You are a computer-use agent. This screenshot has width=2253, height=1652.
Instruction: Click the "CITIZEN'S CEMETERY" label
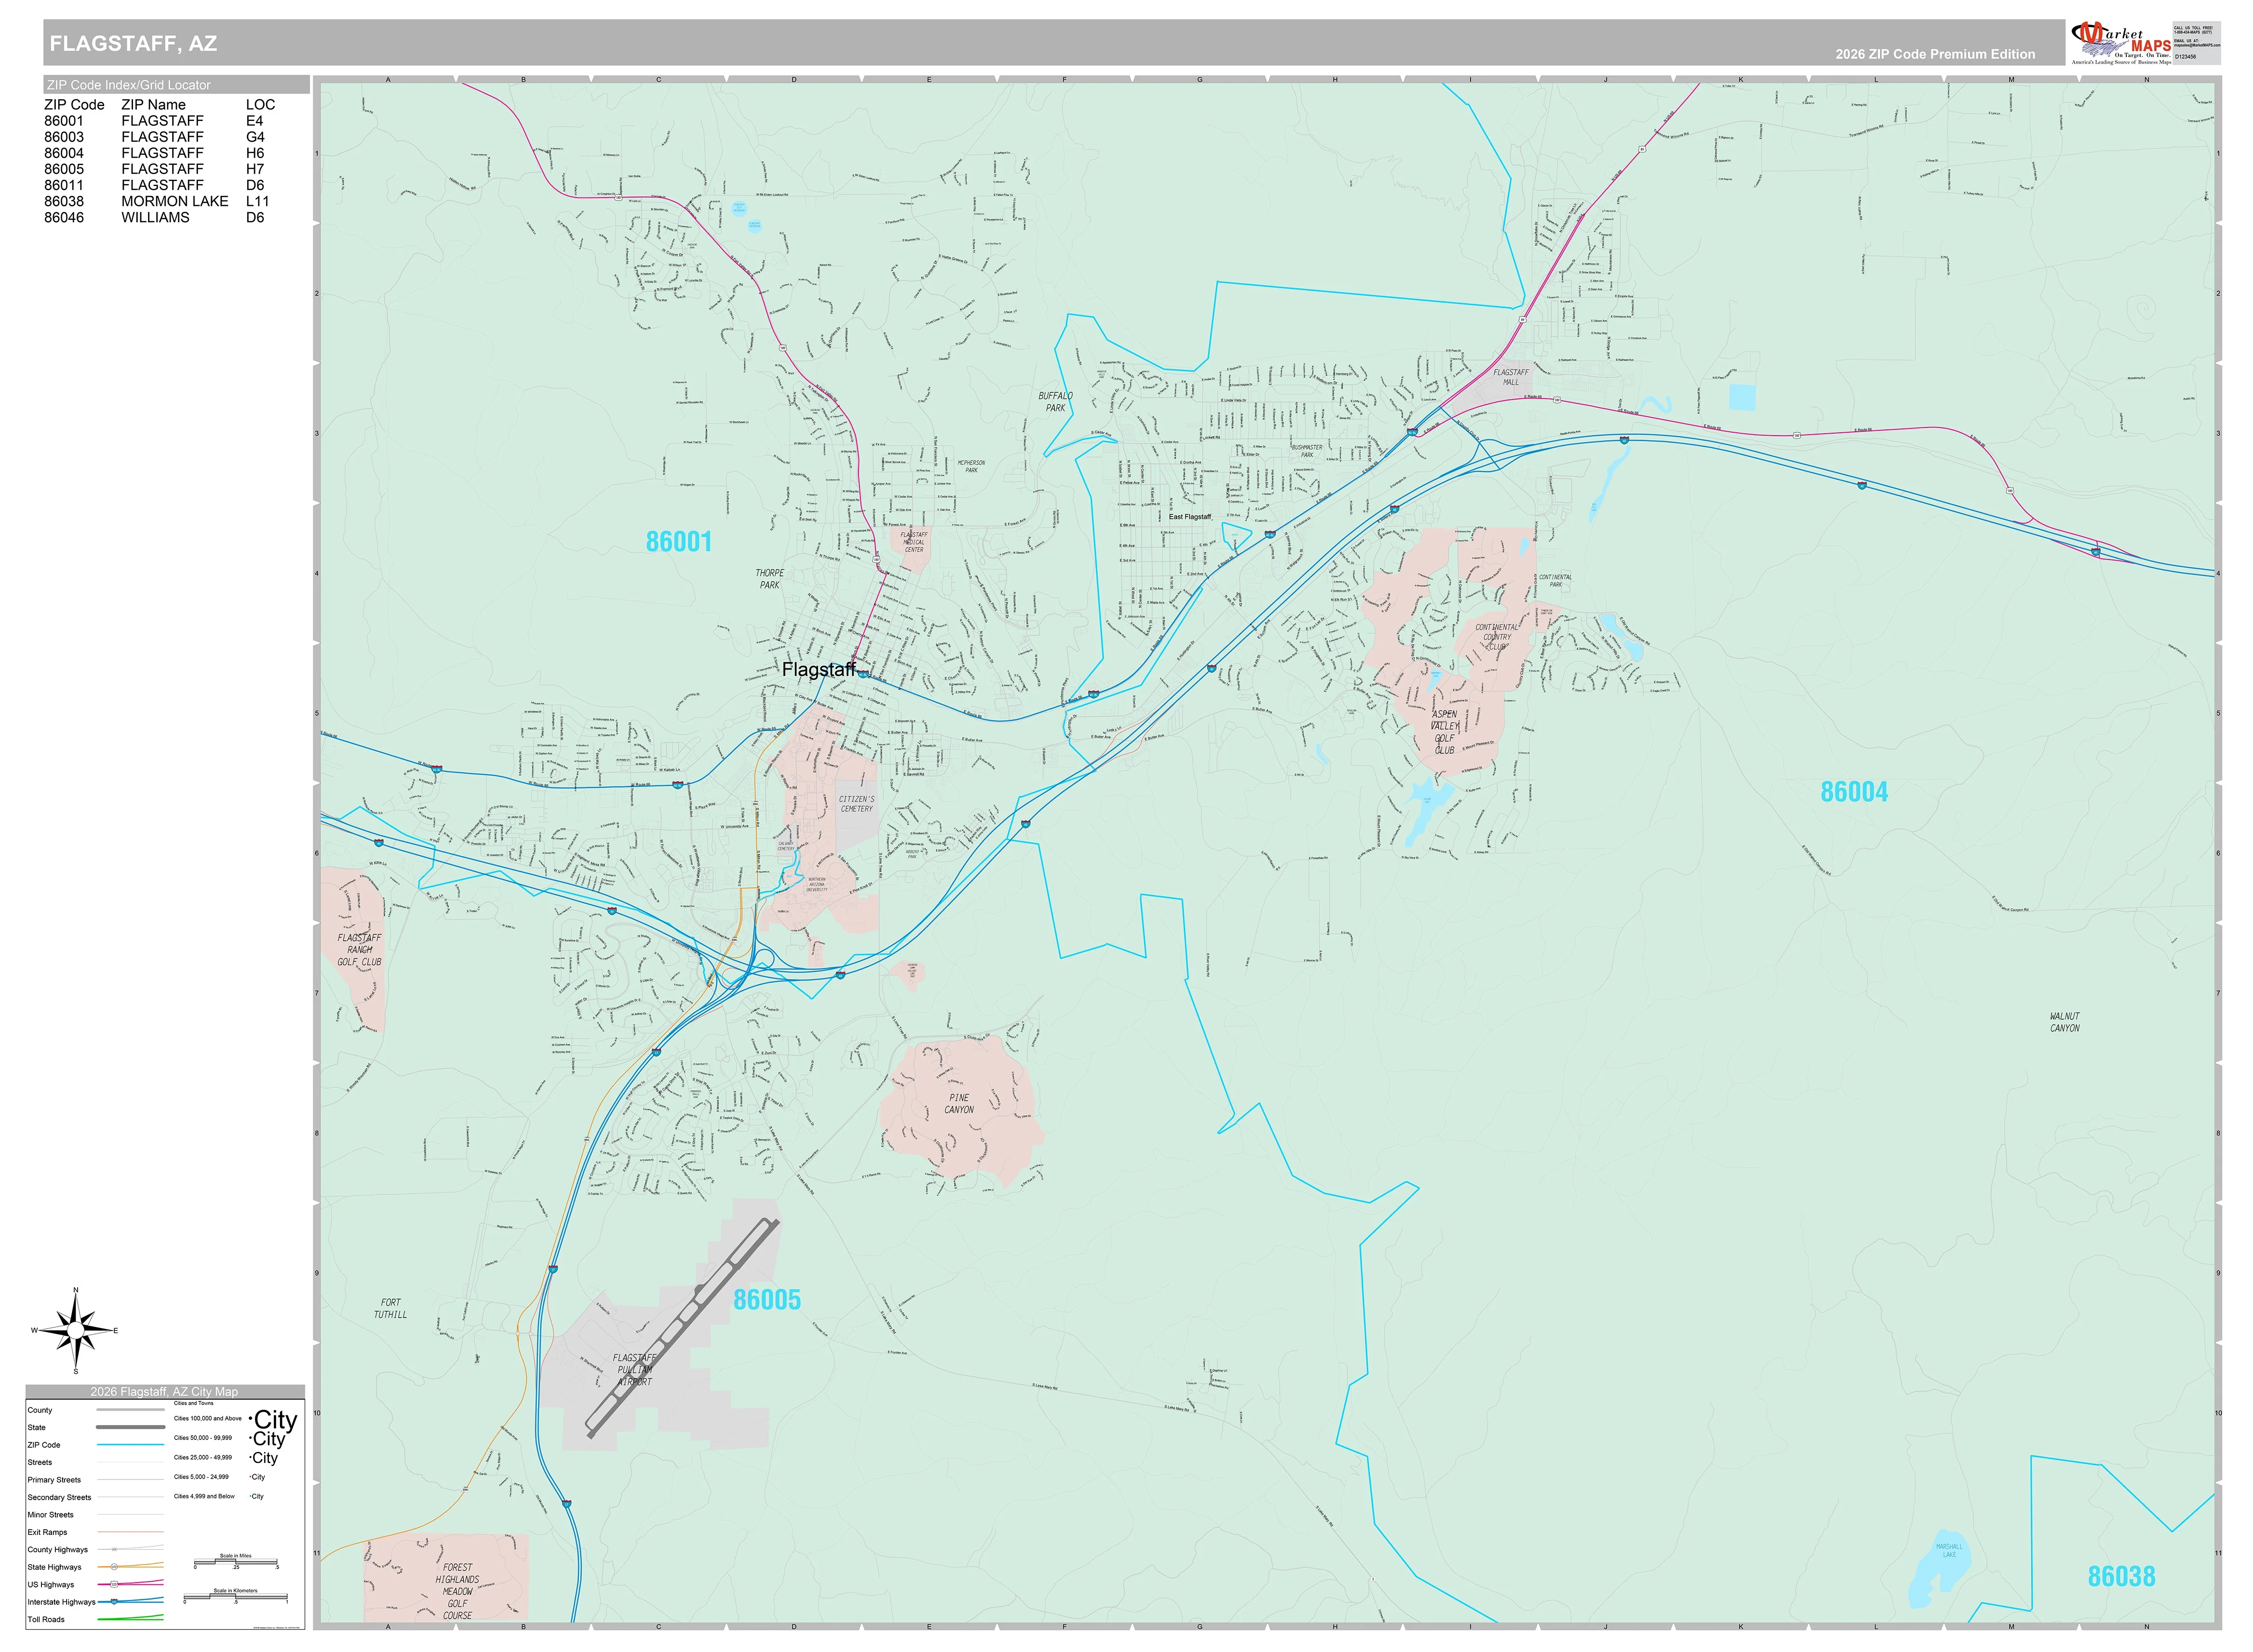tap(856, 804)
